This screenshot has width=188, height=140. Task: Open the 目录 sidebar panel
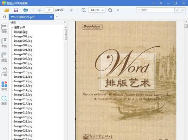coord(4,28)
